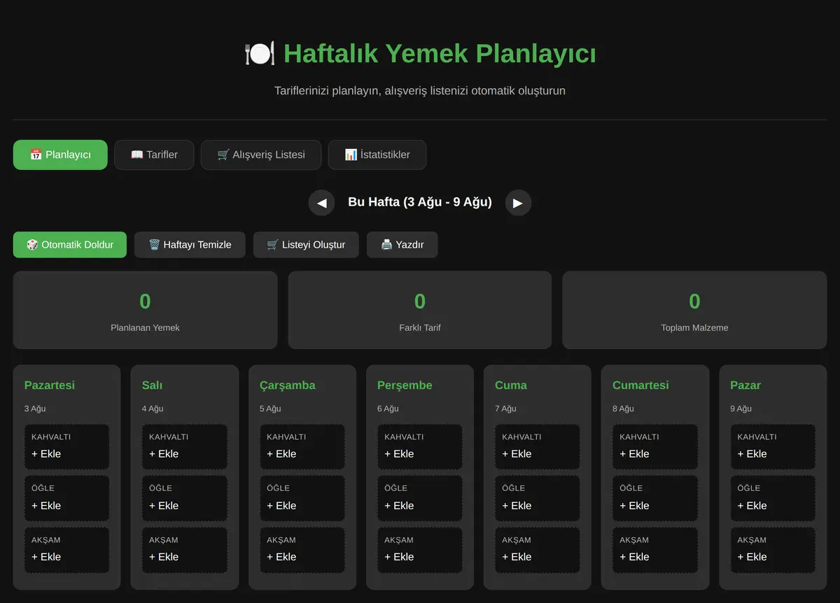Click the Perşembe day heading
The image size is (840, 603).
405,385
